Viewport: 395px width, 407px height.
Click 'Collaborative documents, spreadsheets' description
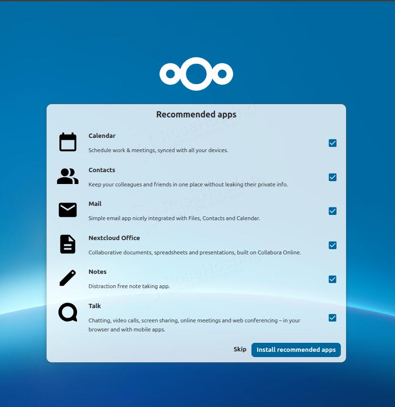(194, 252)
